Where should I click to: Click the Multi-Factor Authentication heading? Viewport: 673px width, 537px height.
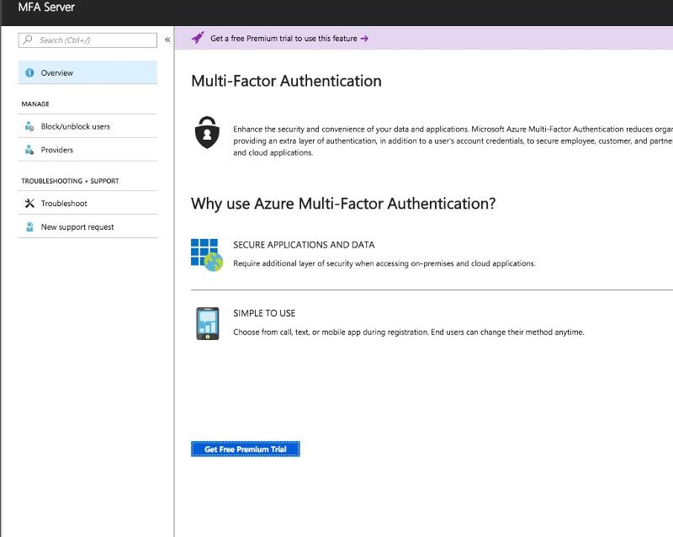286,81
